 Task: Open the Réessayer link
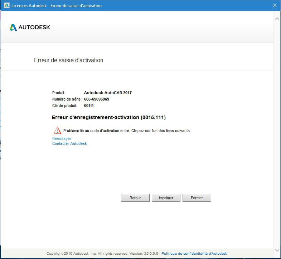coord(62,138)
